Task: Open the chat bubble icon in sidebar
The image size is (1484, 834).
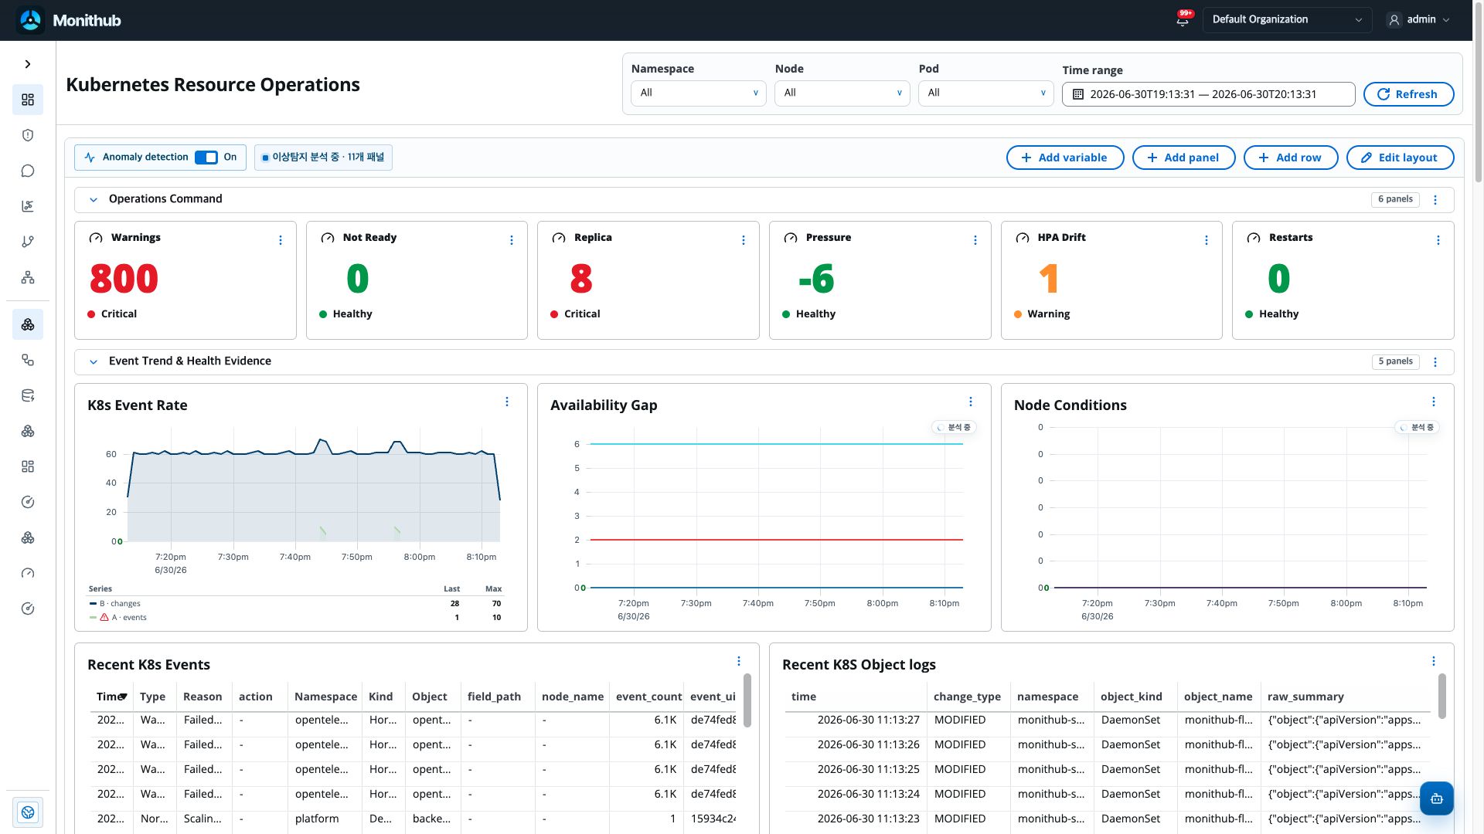Action: point(28,171)
